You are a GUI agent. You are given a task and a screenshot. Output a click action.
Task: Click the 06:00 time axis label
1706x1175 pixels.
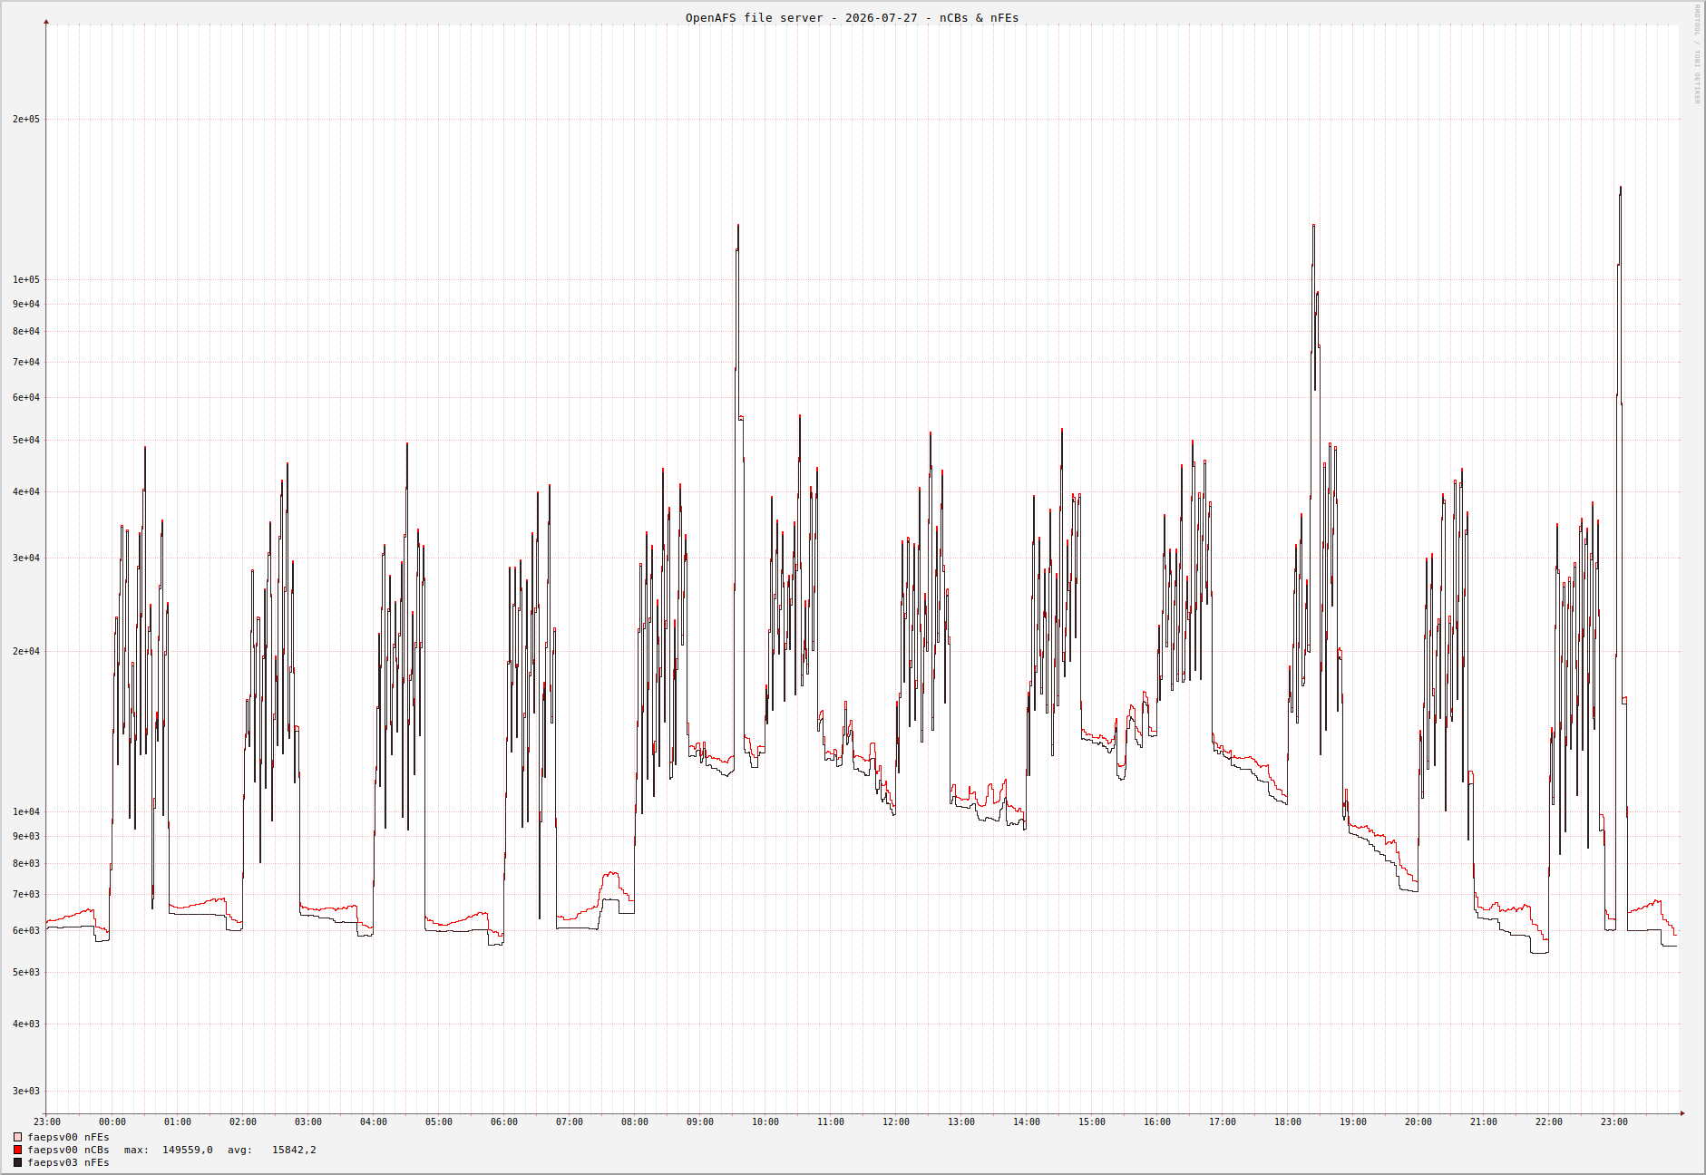coord(504,1122)
